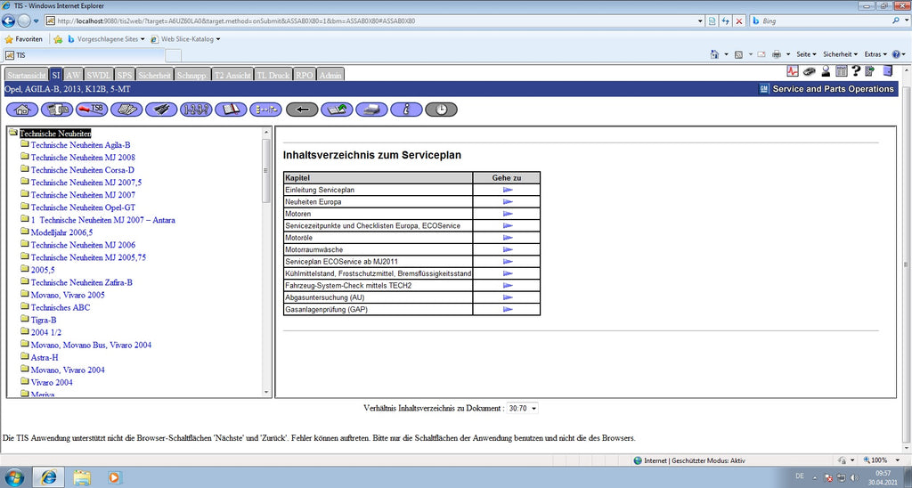912x488 pixels.
Task: Click the red waveform graph icon
Action: [x=793, y=71]
